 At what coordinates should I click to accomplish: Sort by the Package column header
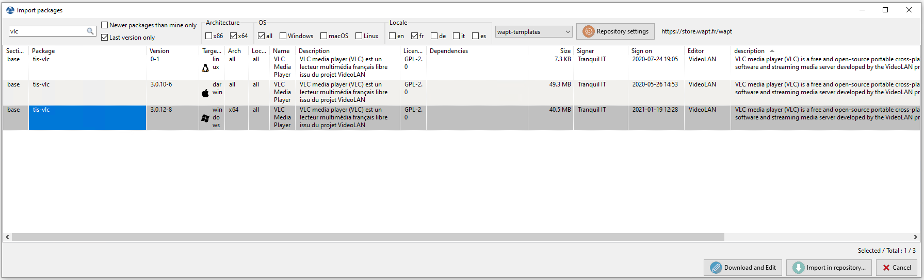click(x=87, y=51)
